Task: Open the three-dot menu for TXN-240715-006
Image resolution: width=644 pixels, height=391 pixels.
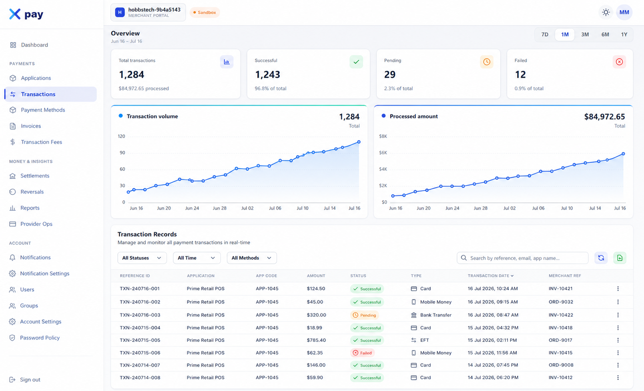Action: pos(618,353)
